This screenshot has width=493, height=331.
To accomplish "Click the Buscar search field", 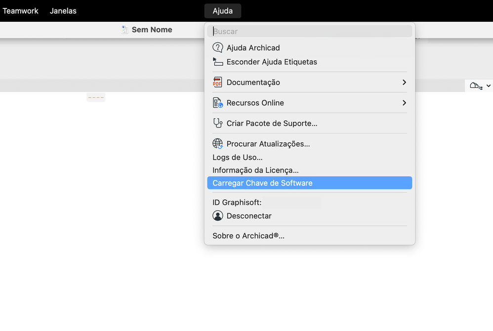I will [x=310, y=32].
